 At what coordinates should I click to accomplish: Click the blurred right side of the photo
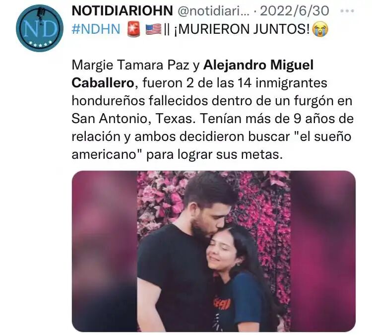[x=323, y=251]
